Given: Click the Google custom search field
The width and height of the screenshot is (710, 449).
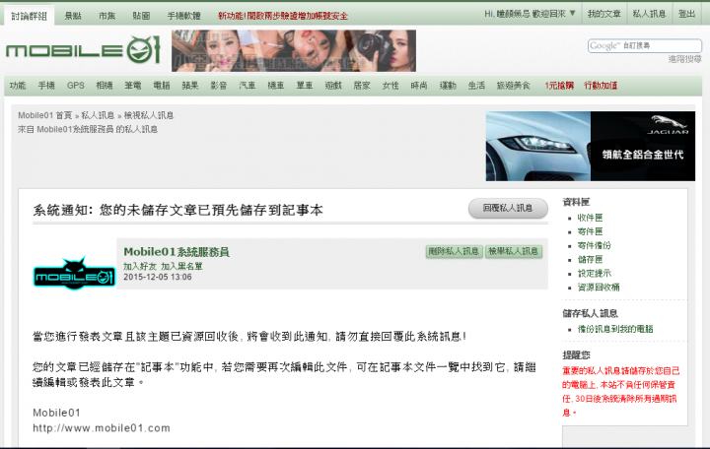Looking at the screenshot, I should pyautogui.click(x=644, y=45).
